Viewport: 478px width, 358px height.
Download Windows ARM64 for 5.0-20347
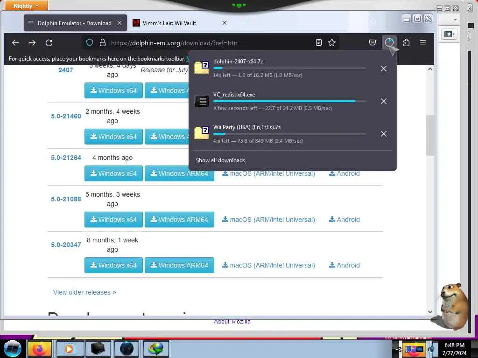point(179,265)
